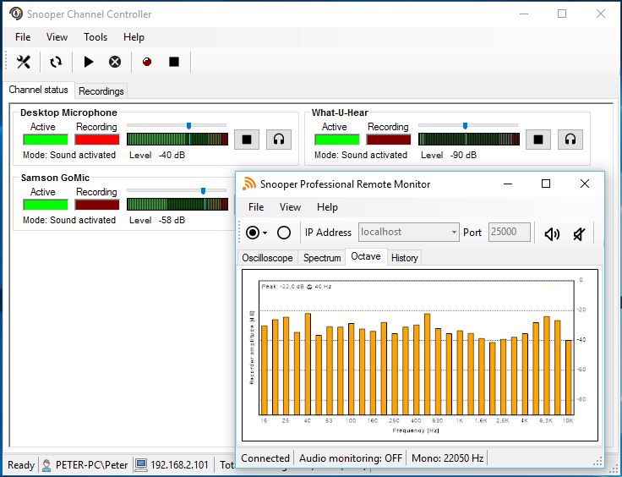Click the user icon in the status bar
This screenshot has height=477, width=622.
coord(46,464)
